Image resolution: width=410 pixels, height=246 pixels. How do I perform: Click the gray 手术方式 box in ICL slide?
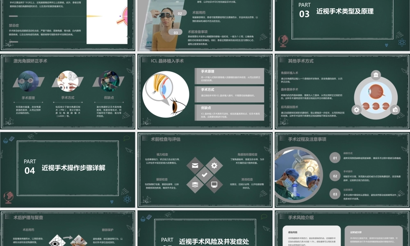[x=229, y=94]
